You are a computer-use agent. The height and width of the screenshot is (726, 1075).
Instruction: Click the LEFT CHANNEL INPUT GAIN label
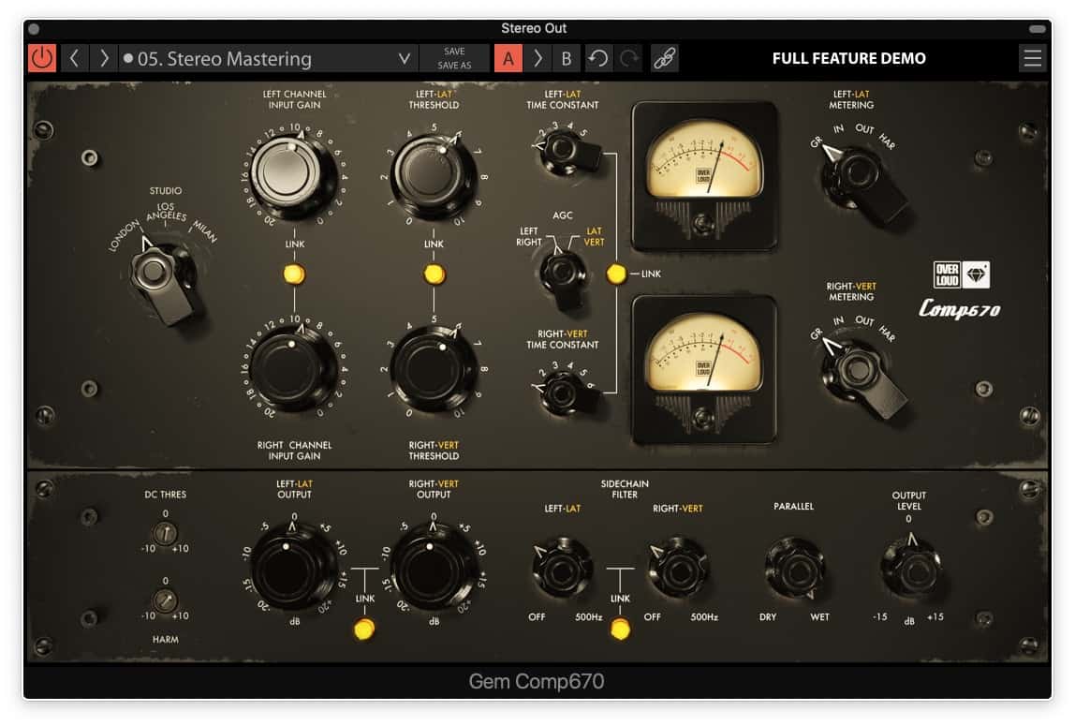(294, 99)
